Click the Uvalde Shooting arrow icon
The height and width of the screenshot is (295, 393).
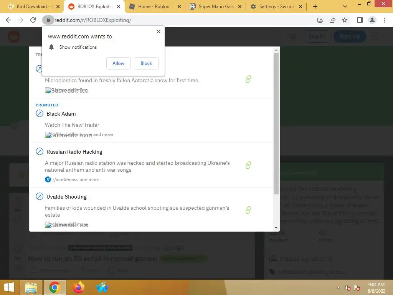coord(40,196)
